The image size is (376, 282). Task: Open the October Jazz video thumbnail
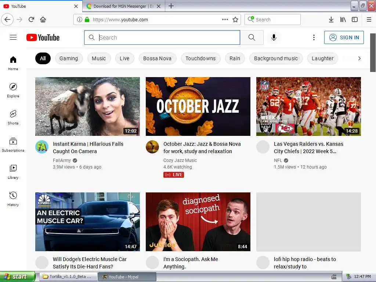[x=198, y=106]
